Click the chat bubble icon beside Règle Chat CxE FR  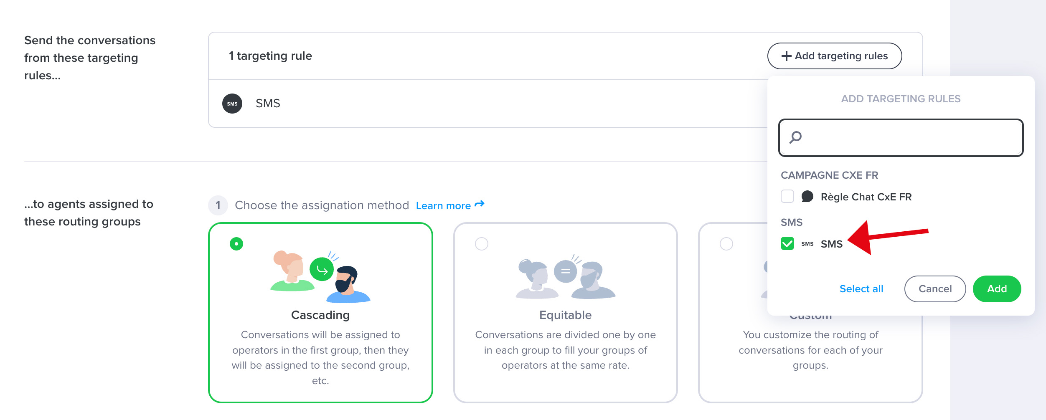point(807,197)
